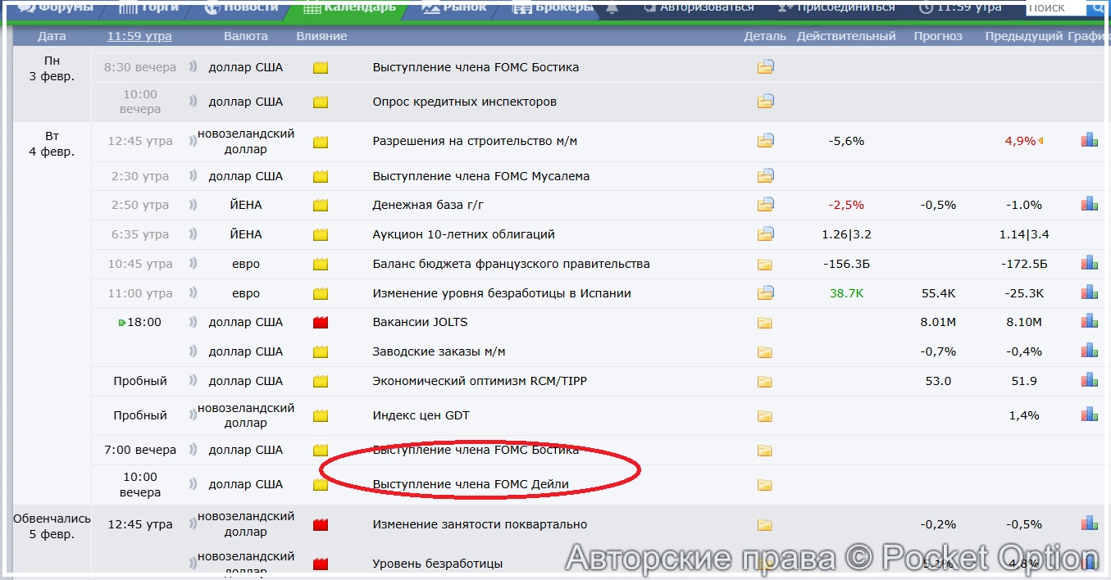Expand details for Выступление члена FOMC Дейли
The height and width of the screenshot is (580, 1111).
pyautogui.click(x=765, y=484)
